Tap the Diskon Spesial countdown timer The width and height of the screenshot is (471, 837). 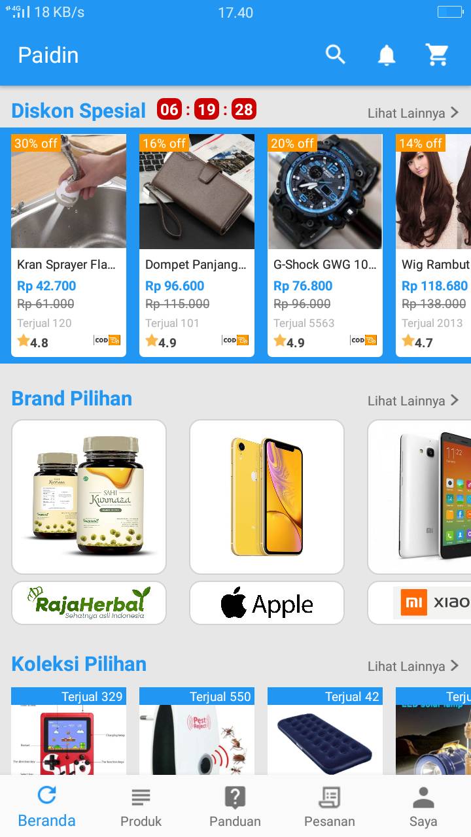[x=207, y=110]
